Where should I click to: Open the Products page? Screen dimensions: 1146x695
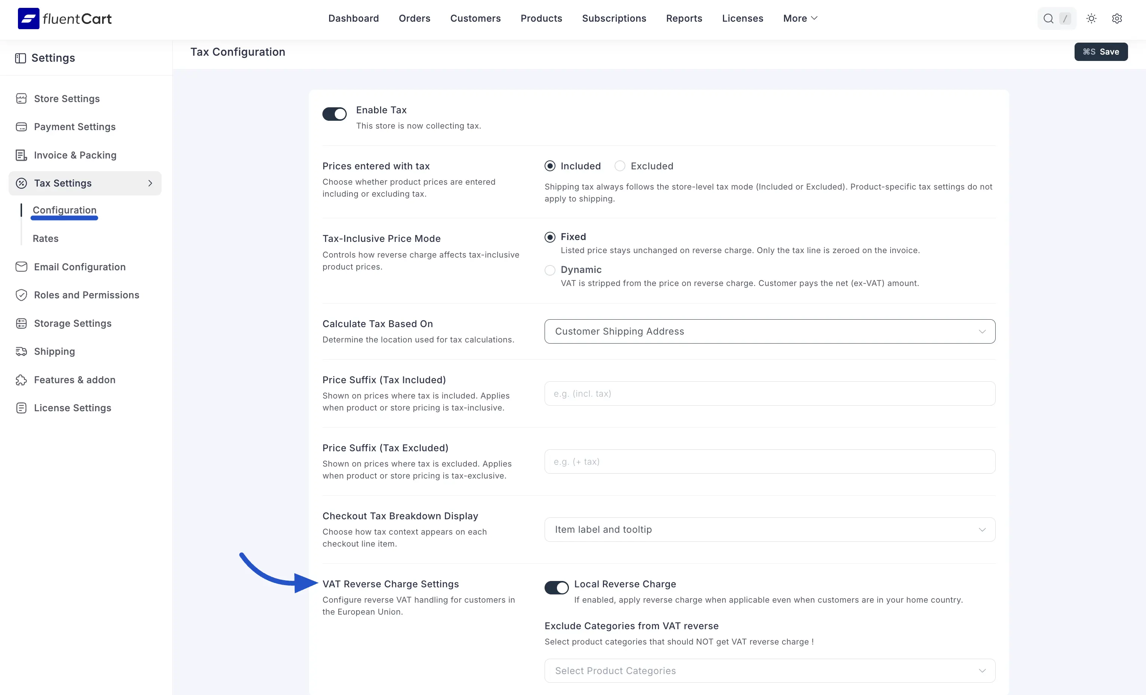[x=541, y=19]
